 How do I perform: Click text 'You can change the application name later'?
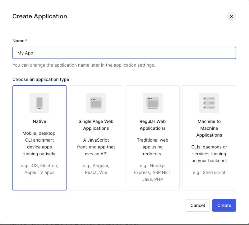click(x=84, y=65)
